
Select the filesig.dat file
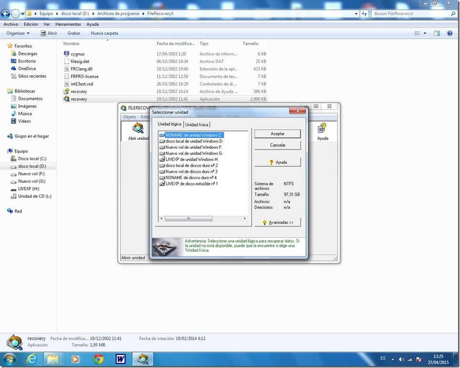[165, 61]
